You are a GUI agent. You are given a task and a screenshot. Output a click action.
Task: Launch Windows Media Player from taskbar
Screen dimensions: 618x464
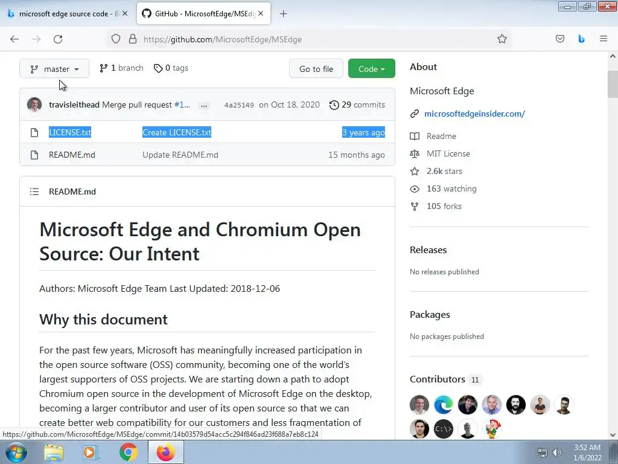91,452
